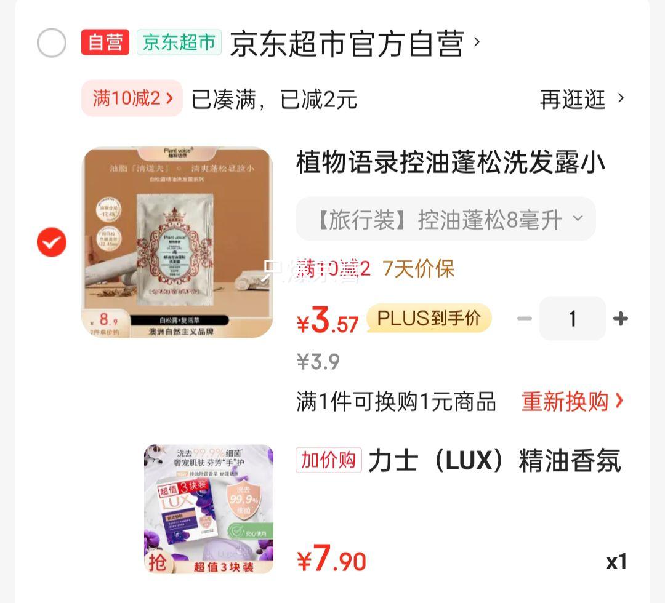Image resolution: width=665 pixels, height=603 pixels.
Task: Open the 植物语录 shampoo product thumbnail
Action: point(177,242)
